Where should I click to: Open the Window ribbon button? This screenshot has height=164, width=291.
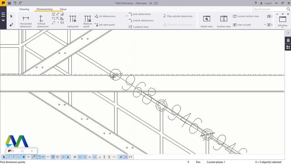(282, 21)
